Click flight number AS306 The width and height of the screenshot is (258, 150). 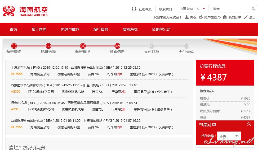coord(16,92)
